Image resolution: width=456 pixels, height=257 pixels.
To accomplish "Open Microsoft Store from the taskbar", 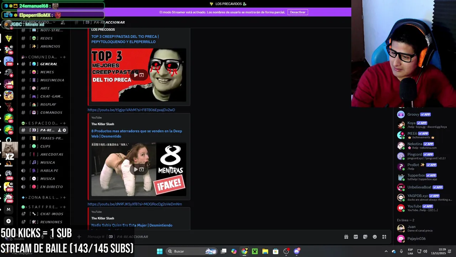I will (275, 251).
